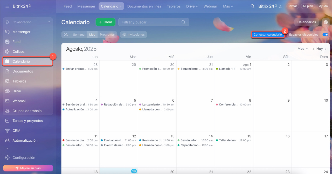Open the Seguimiento 4:00 pm event
This screenshot has width=332, height=174.
pos(195,69)
